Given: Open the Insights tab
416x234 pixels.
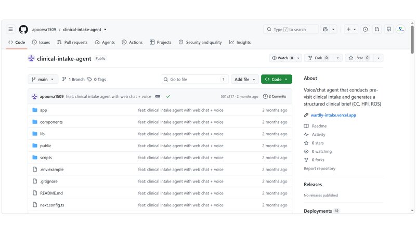Looking at the screenshot, I should point(240,43).
